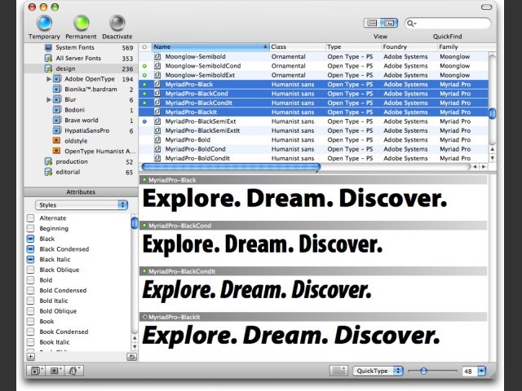Click the add attribute plus button
Screen dimensions: 522x391
click(x=31, y=357)
